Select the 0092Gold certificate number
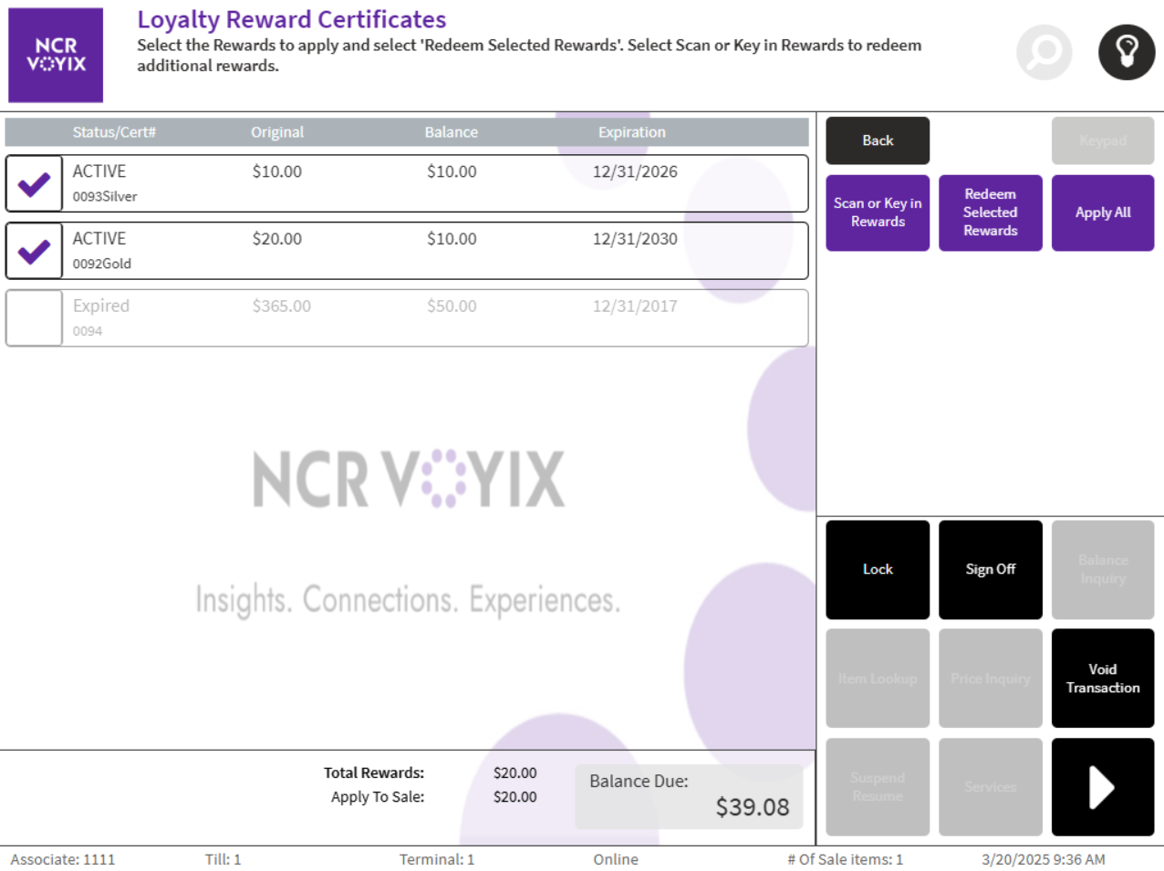The image size is (1164, 871). (102, 264)
